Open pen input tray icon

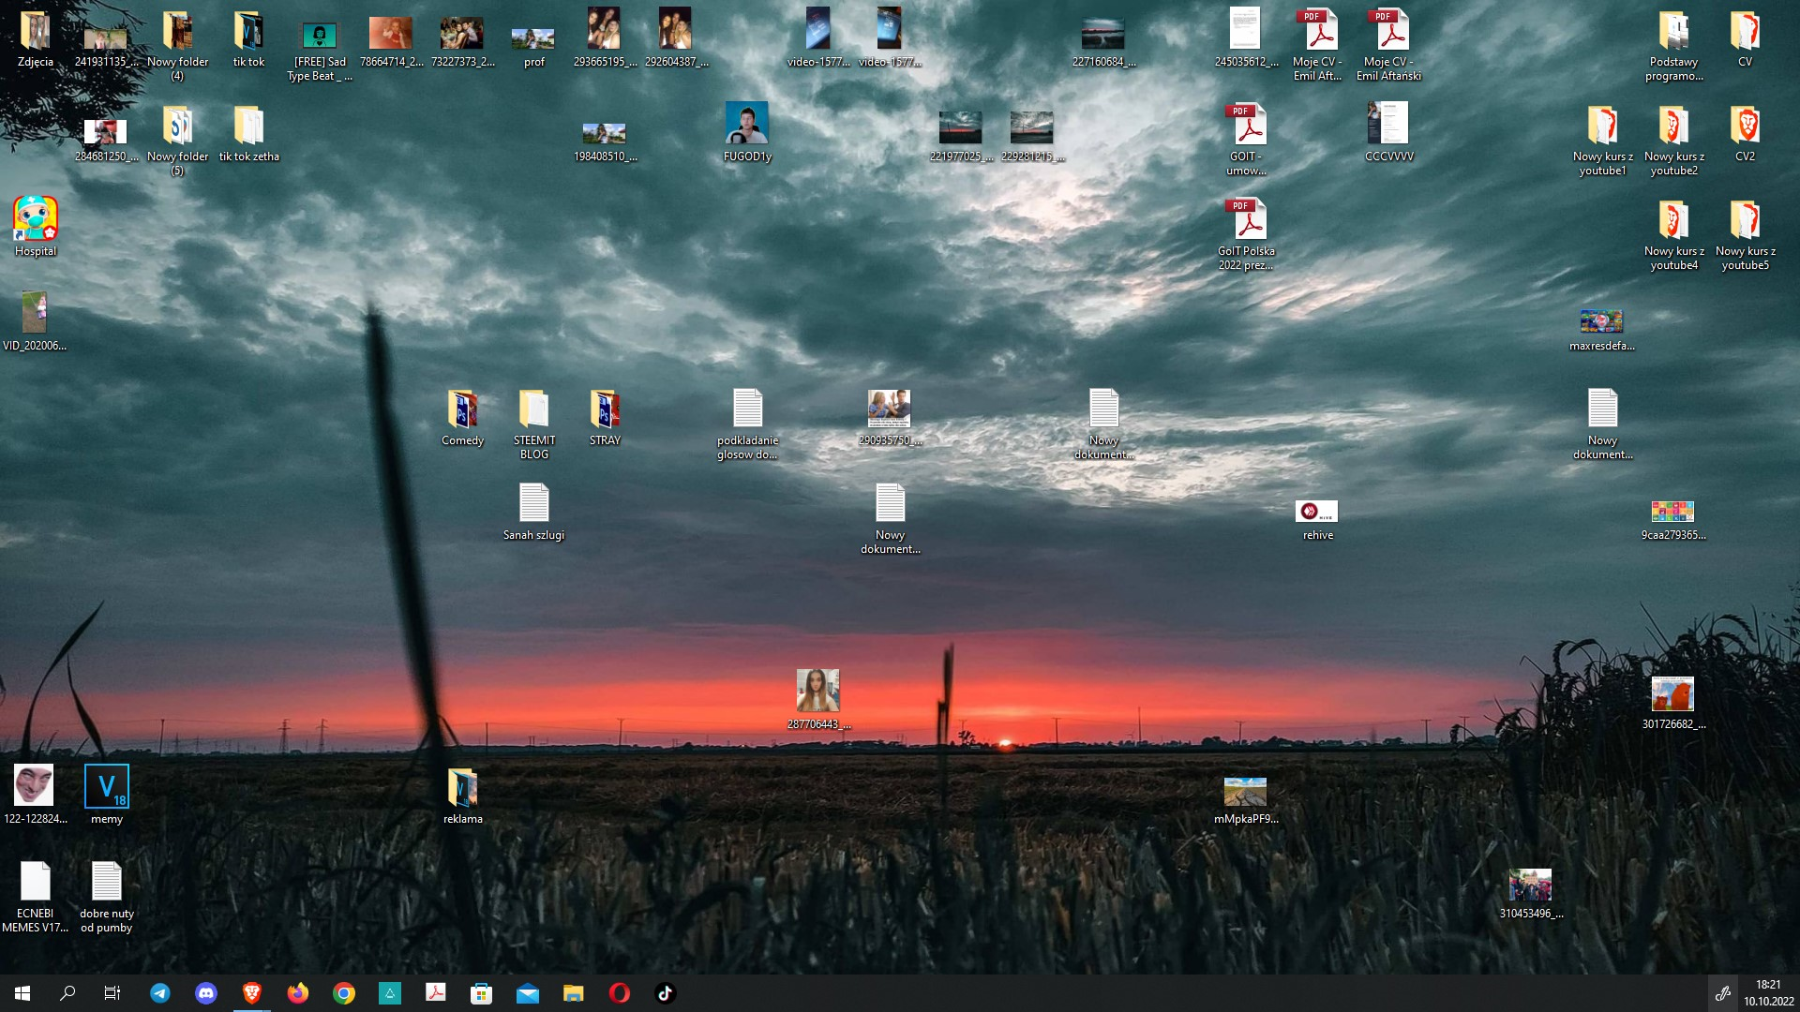tap(1722, 993)
